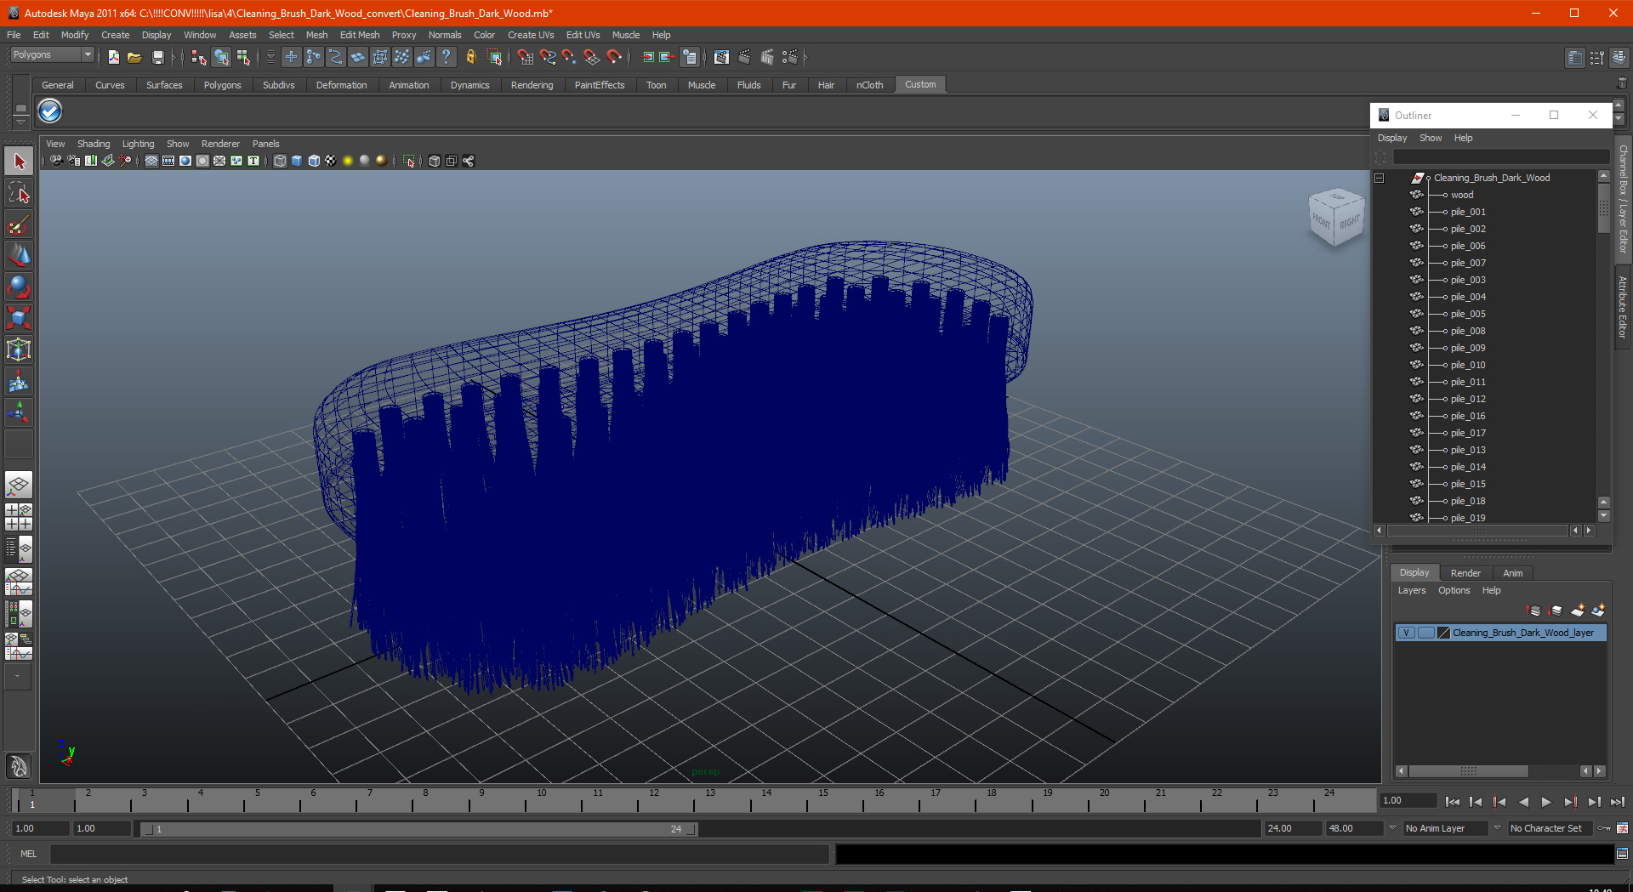Image resolution: width=1633 pixels, height=892 pixels.
Task: Open the Polygons menu set dropdown
Action: (x=52, y=54)
